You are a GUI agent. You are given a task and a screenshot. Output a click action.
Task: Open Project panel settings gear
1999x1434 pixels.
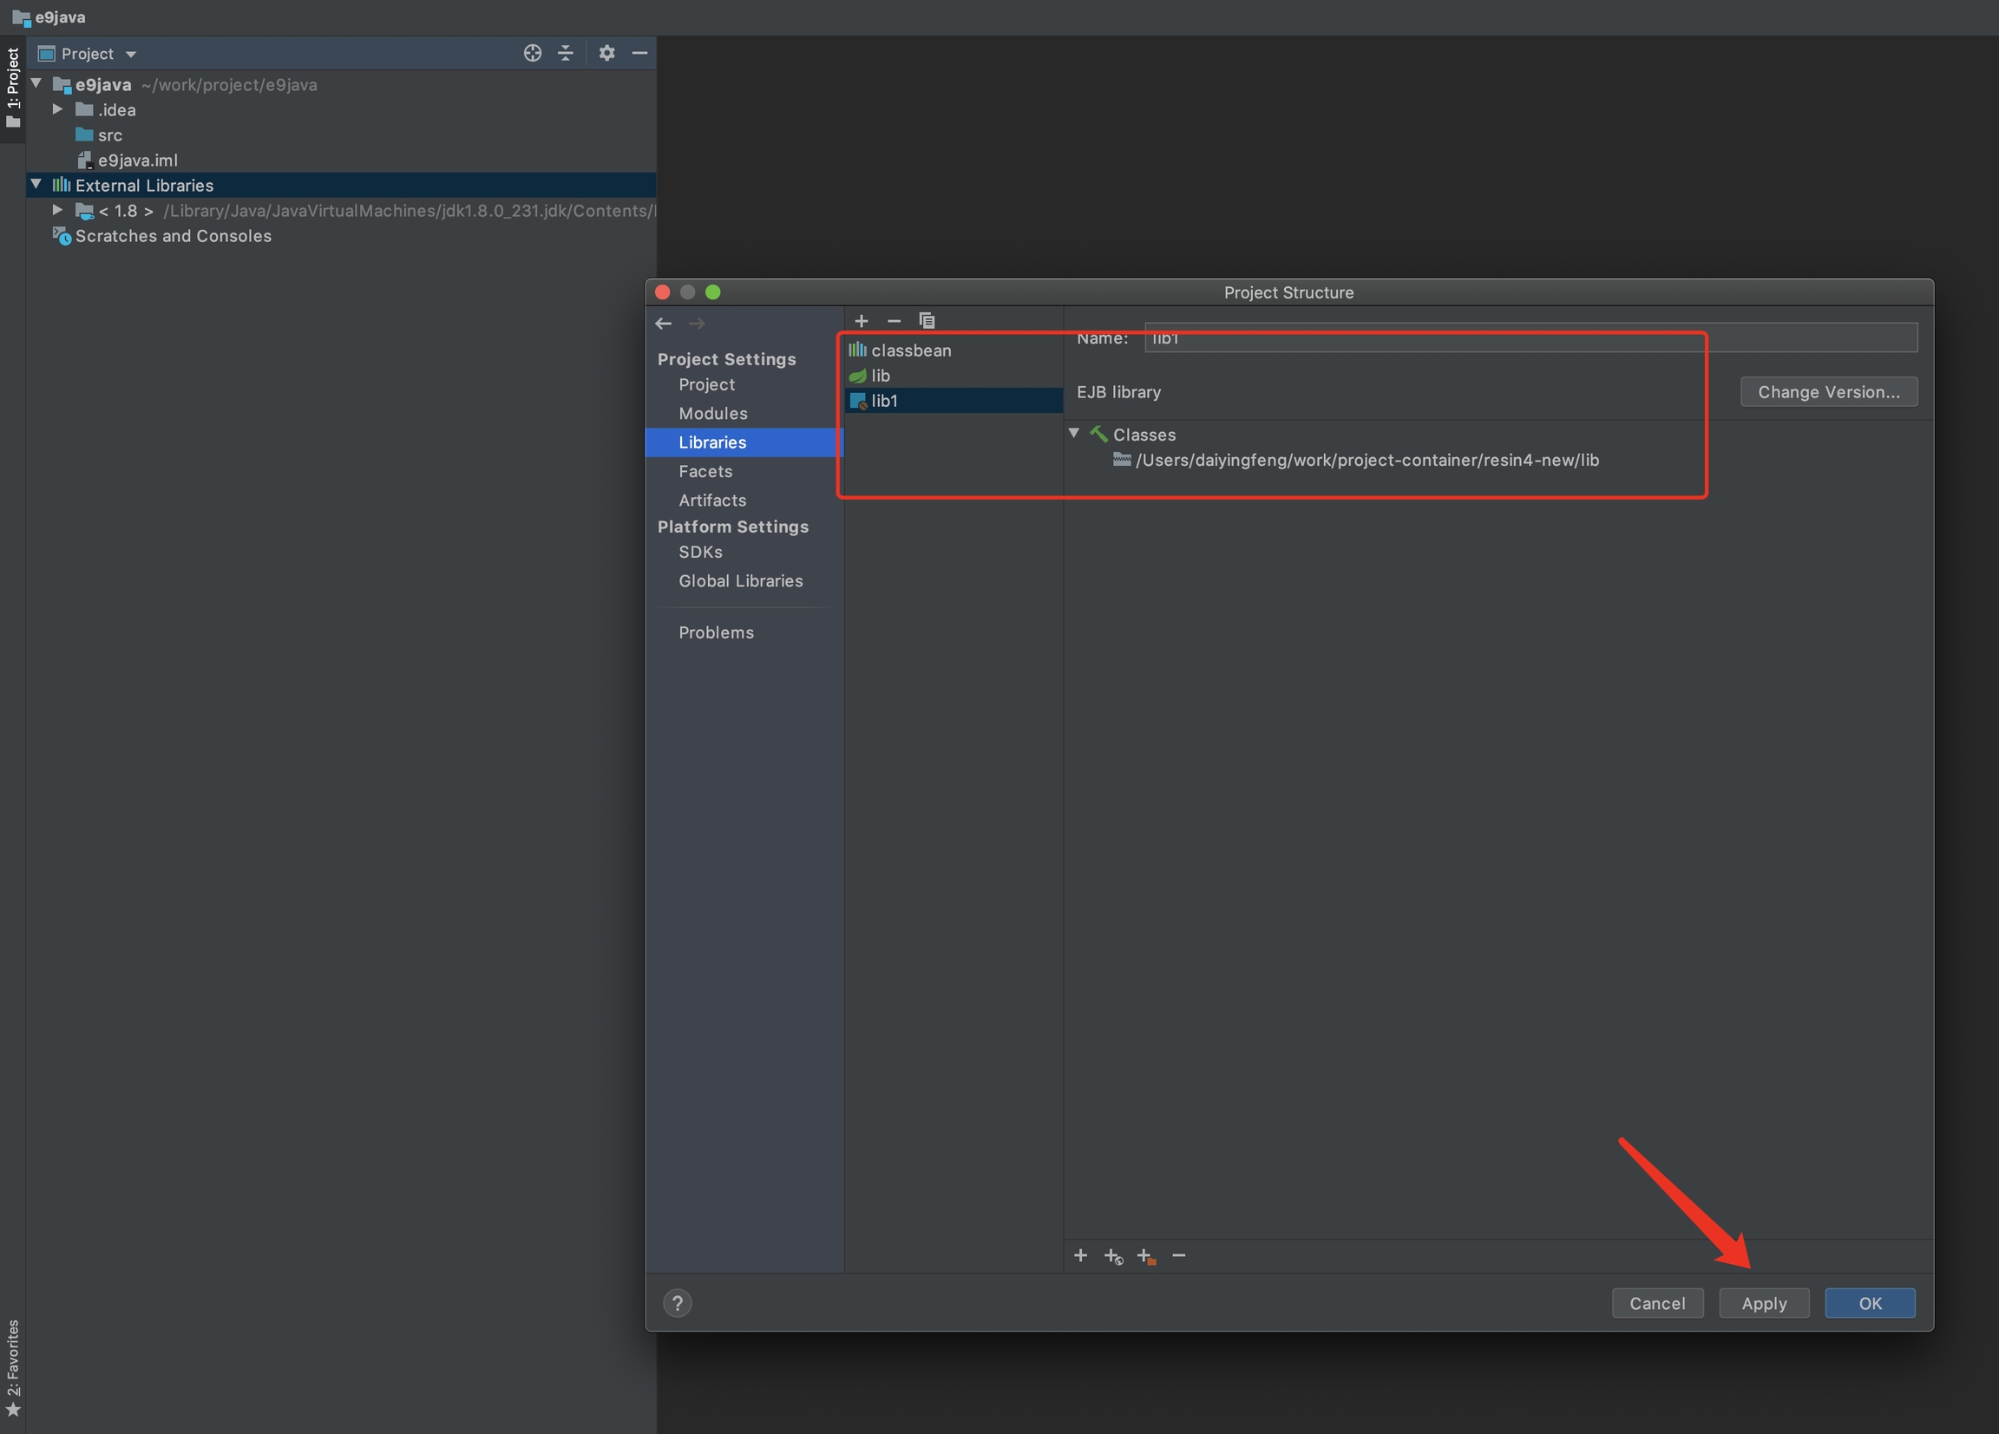click(x=606, y=54)
